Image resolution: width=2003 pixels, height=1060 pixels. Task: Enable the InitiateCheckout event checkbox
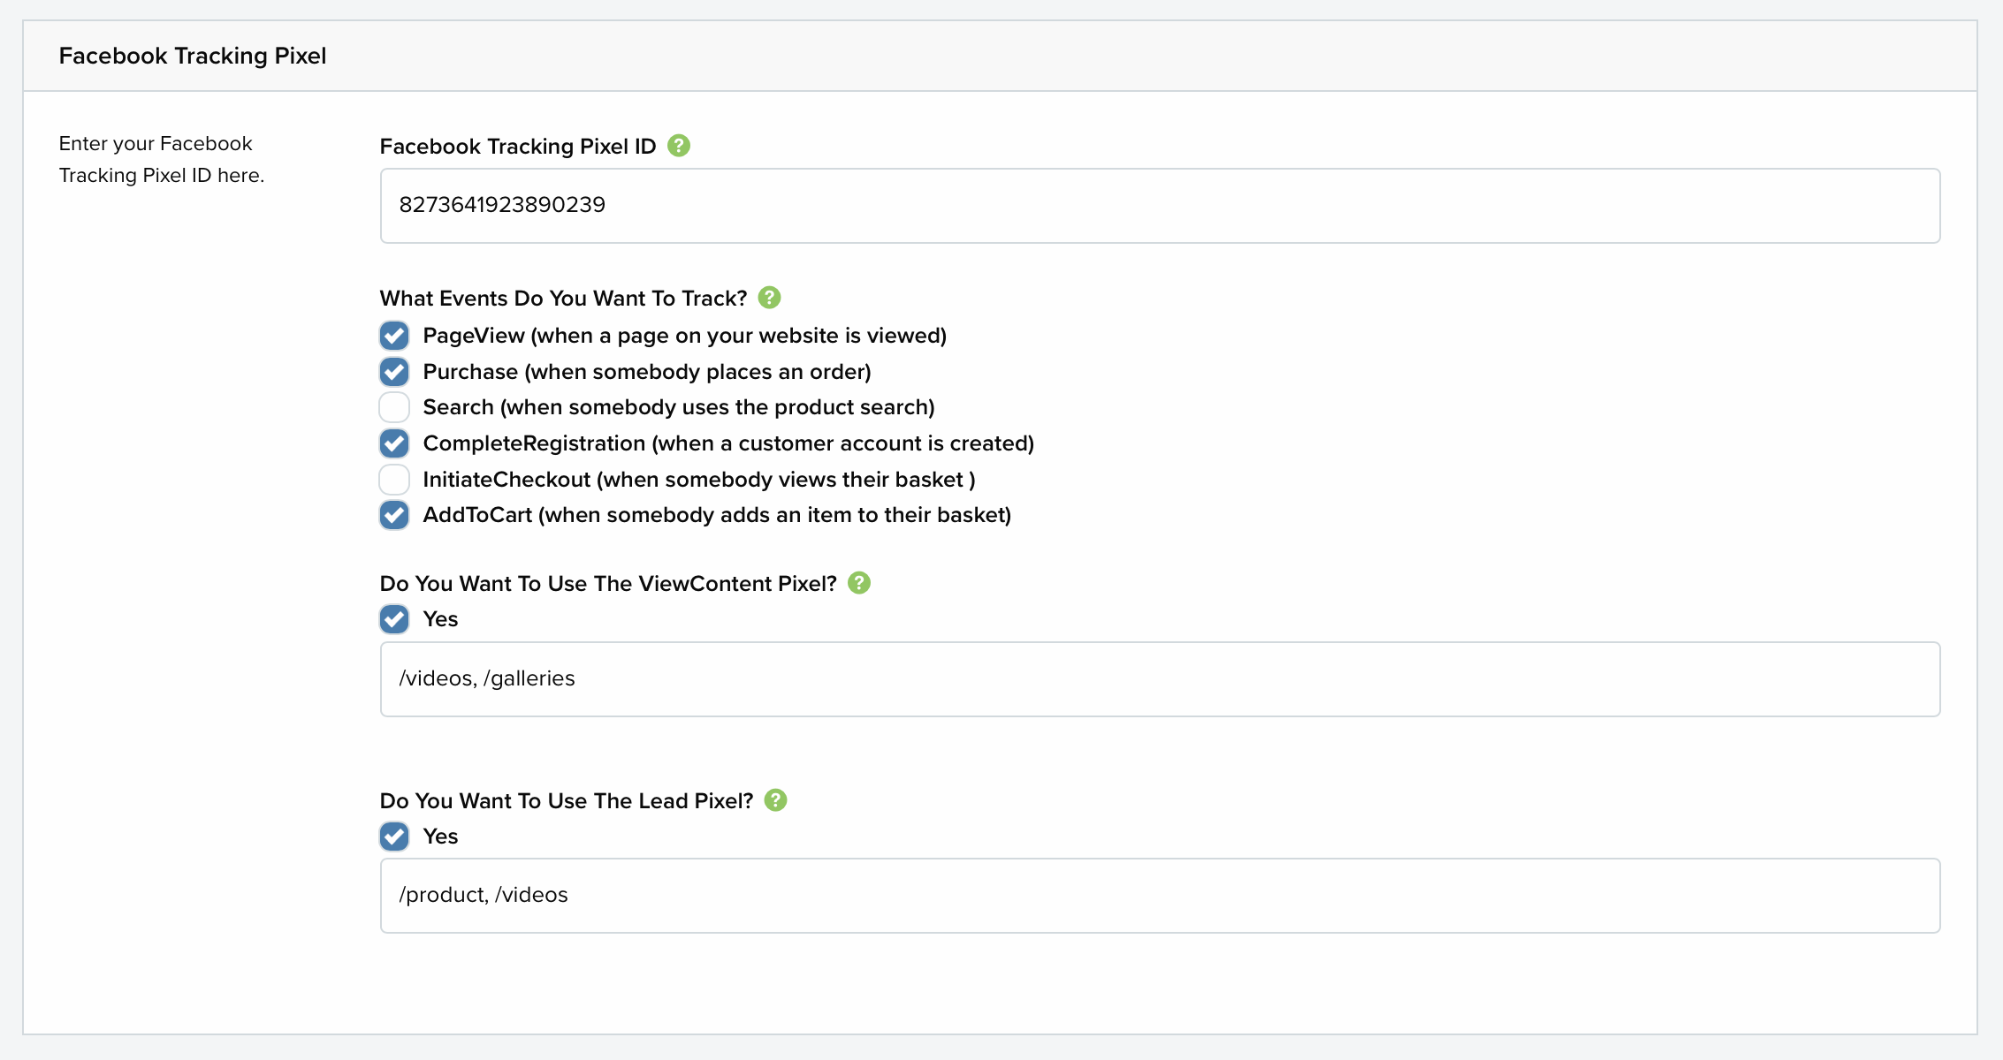(x=394, y=480)
